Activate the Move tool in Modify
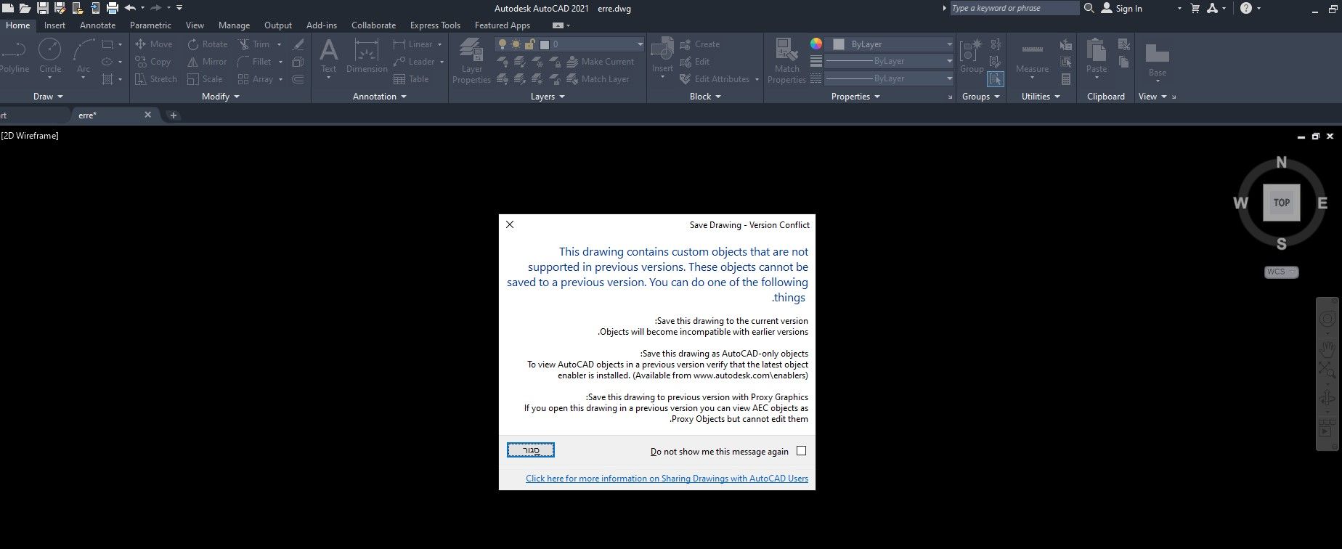The width and height of the screenshot is (1342, 549). tap(153, 44)
